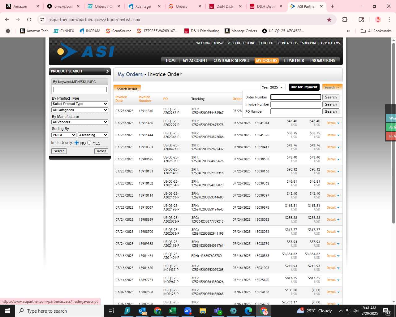Open Outlook from the taskbar
Screen dimensions: 396x317
(142, 311)
